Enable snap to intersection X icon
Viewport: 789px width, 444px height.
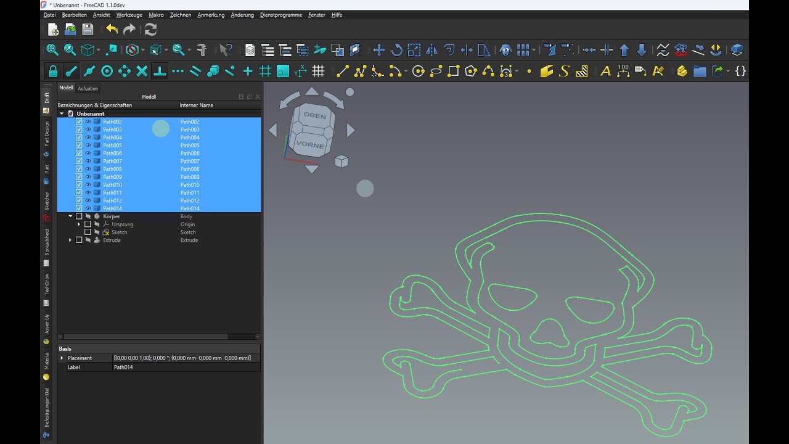point(142,71)
